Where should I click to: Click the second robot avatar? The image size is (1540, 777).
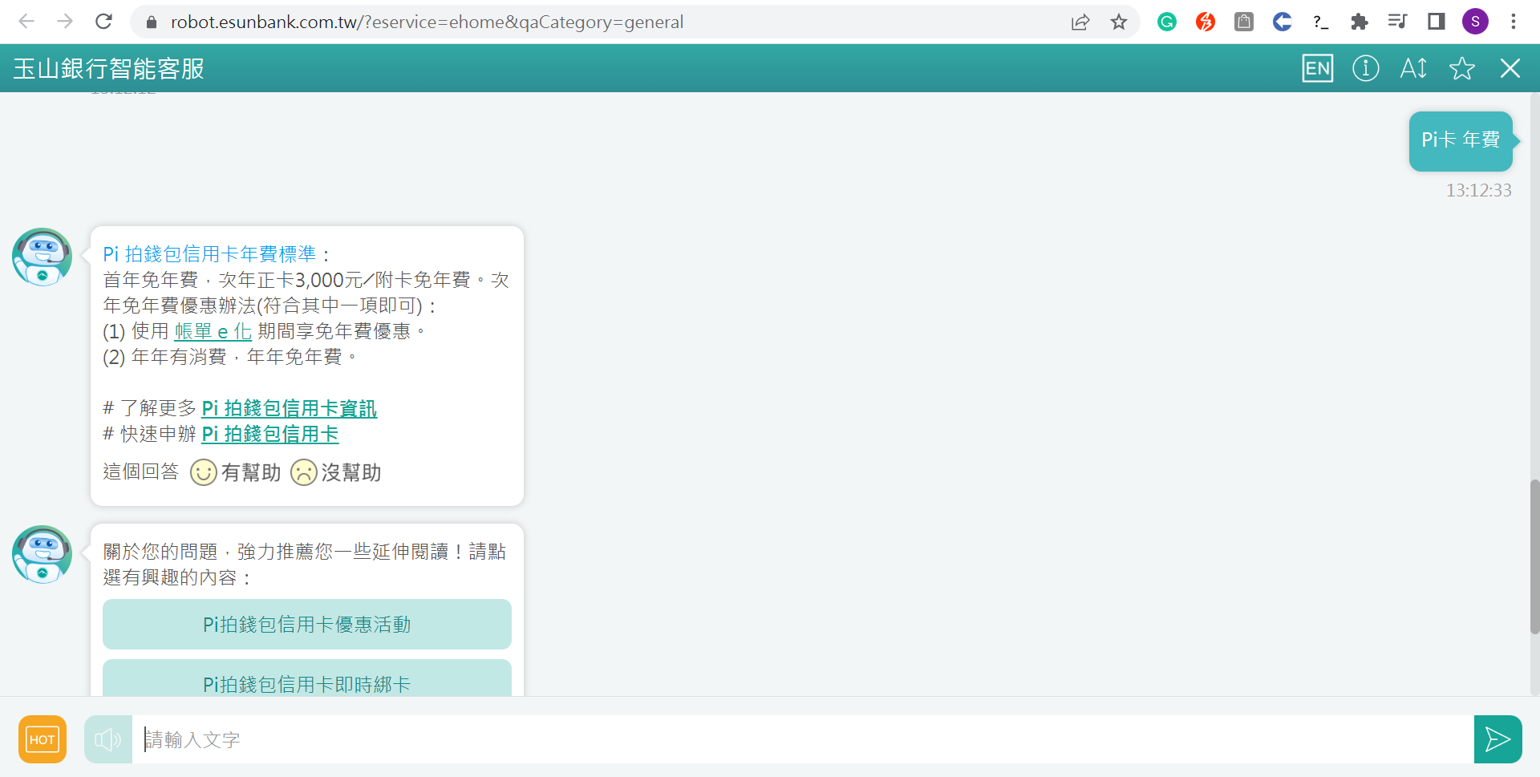pyautogui.click(x=42, y=554)
